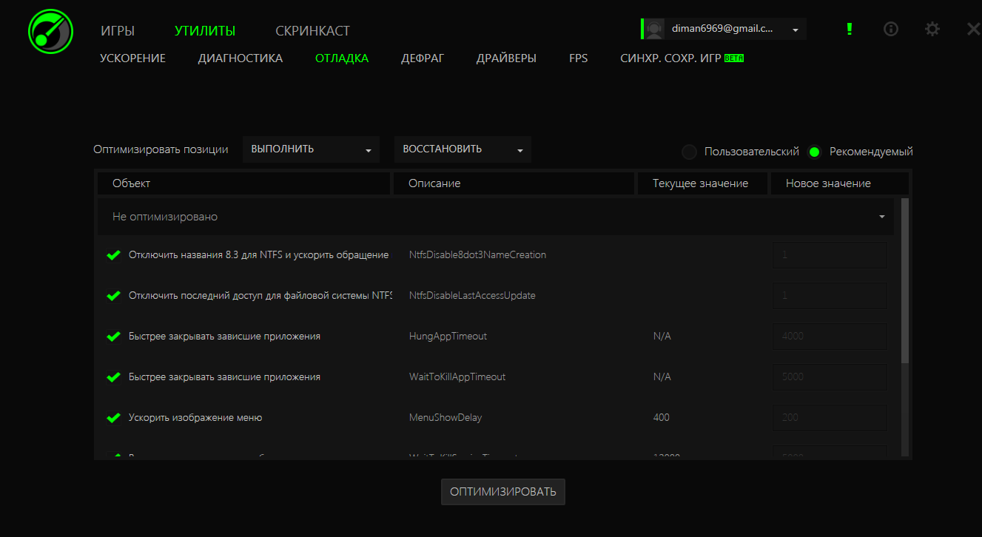
Task: Open the info circle icon
Action: click(x=891, y=29)
